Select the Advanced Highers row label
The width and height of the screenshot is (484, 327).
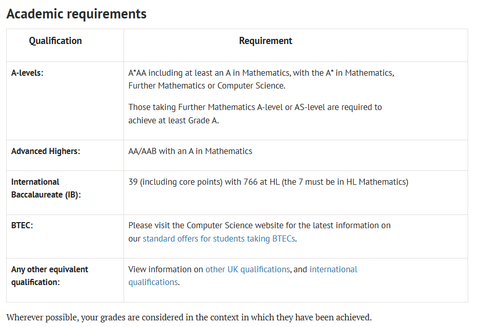click(46, 151)
